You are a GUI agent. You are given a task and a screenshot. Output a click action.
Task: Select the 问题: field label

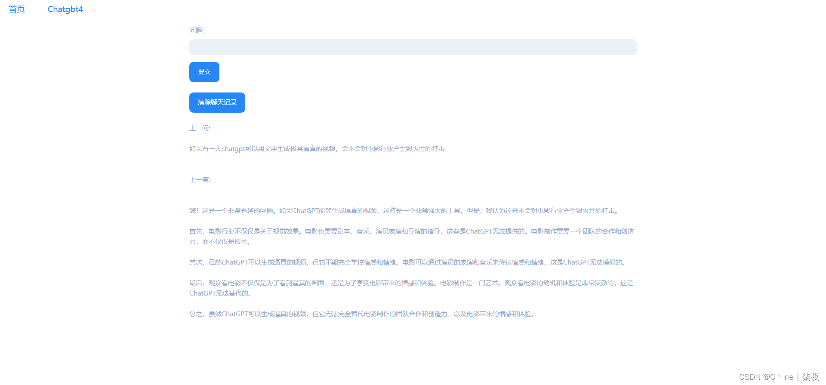point(197,30)
